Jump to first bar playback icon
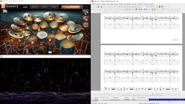Image resolution: width=185 pixels, height=104 pixels. tap(139, 9)
